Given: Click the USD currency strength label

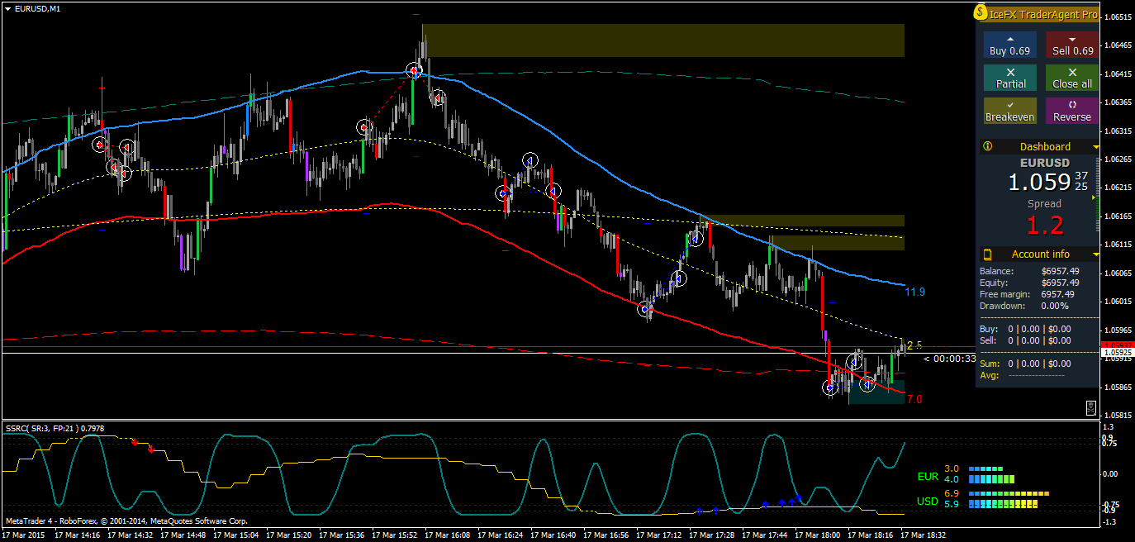Looking at the screenshot, I should point(928,502).
